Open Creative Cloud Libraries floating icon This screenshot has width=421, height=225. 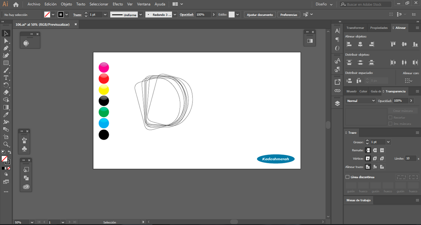[26, 187]
